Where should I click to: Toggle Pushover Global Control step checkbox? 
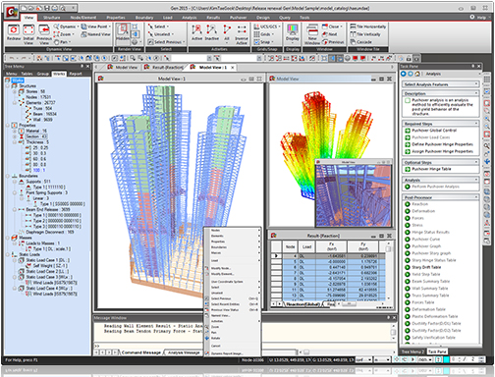[x=408, y=131]
